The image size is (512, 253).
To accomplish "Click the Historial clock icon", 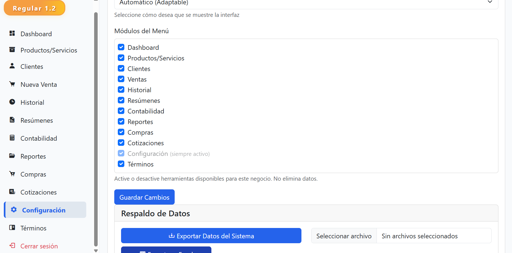I will click(x=12, y=102).
